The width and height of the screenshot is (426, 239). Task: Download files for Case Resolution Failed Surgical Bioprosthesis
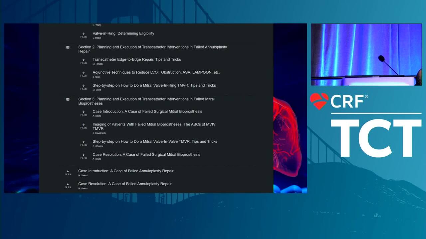point(84,156)
